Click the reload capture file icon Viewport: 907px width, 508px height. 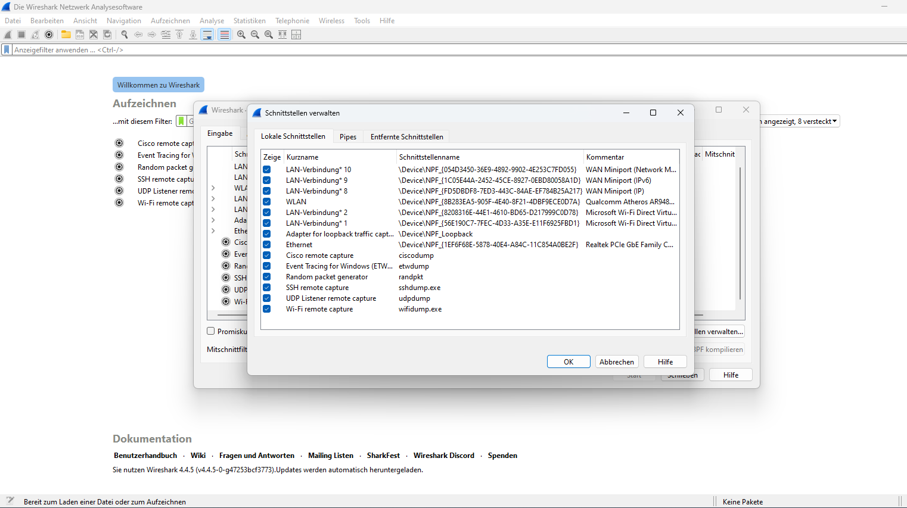coord(107,35)
